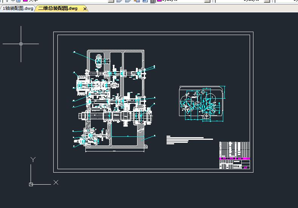Select the side view with cyan gear circles
The height and width of the screenshot is (208, 298).
(x=202, y=104)
